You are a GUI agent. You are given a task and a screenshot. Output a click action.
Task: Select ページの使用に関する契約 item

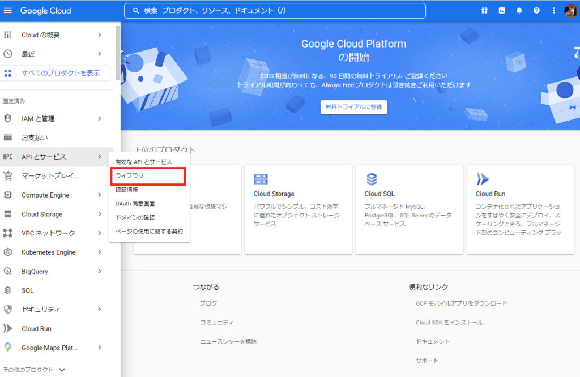149,232
